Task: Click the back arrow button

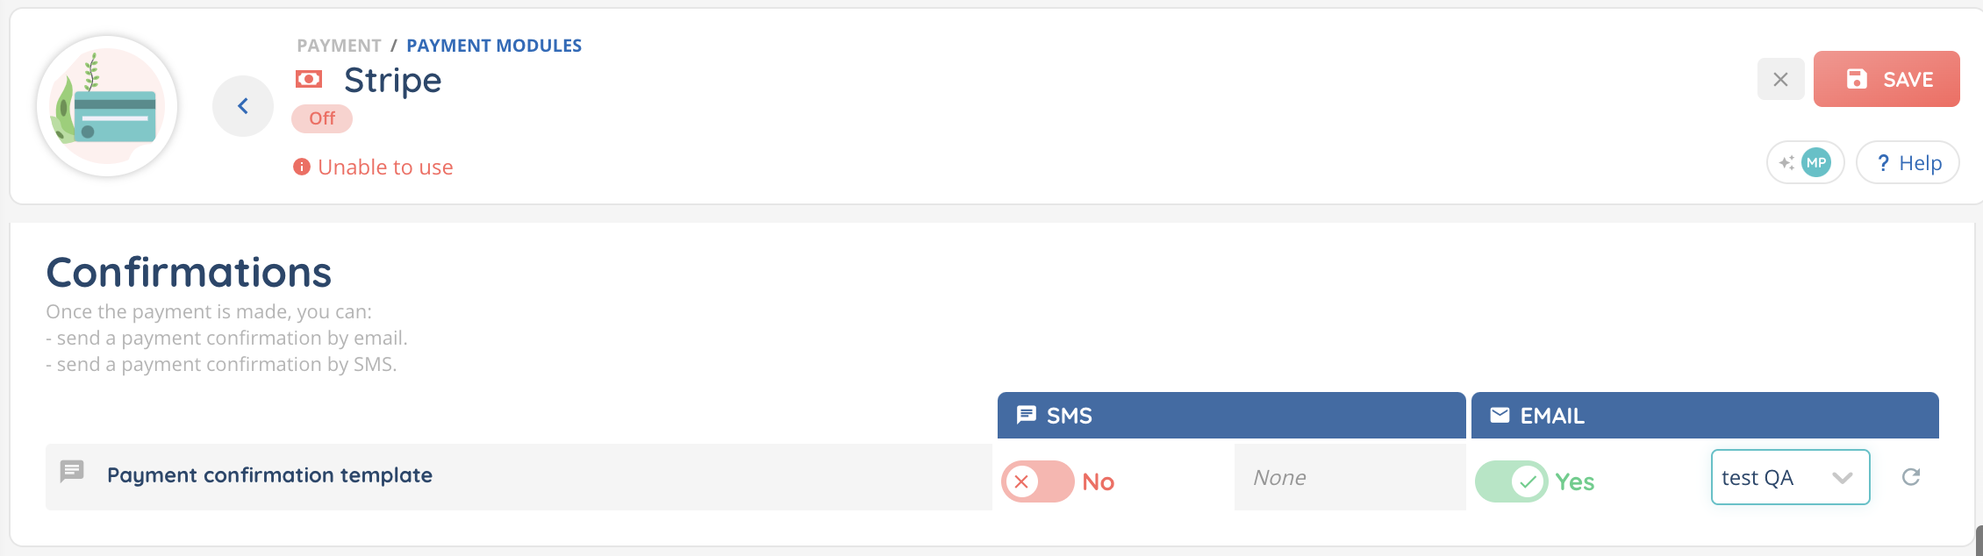Action: coord(243,106)
